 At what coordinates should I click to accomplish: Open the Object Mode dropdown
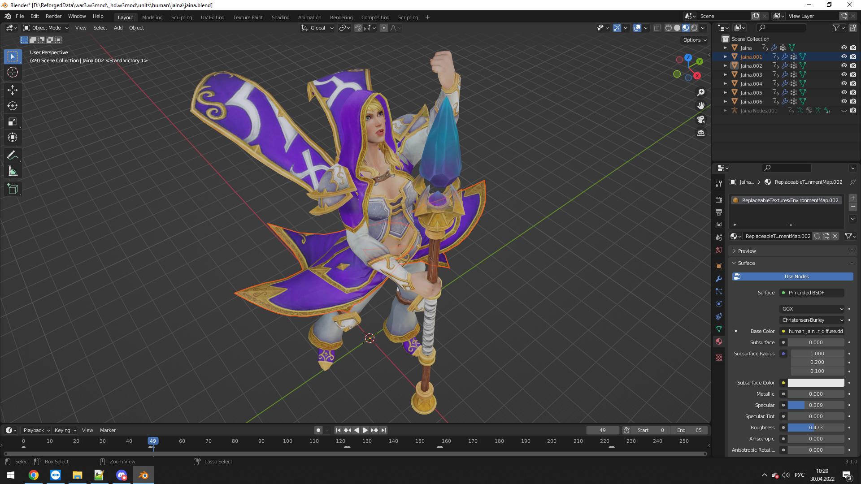[x=46, y=28]
